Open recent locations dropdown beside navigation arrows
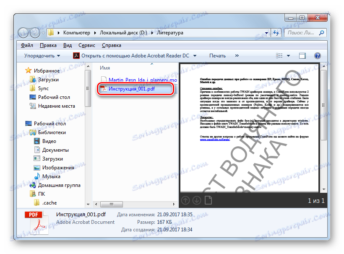 pos(43,33)
